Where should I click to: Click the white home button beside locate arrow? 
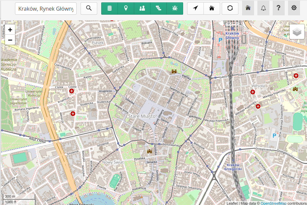tap(212, 8)
